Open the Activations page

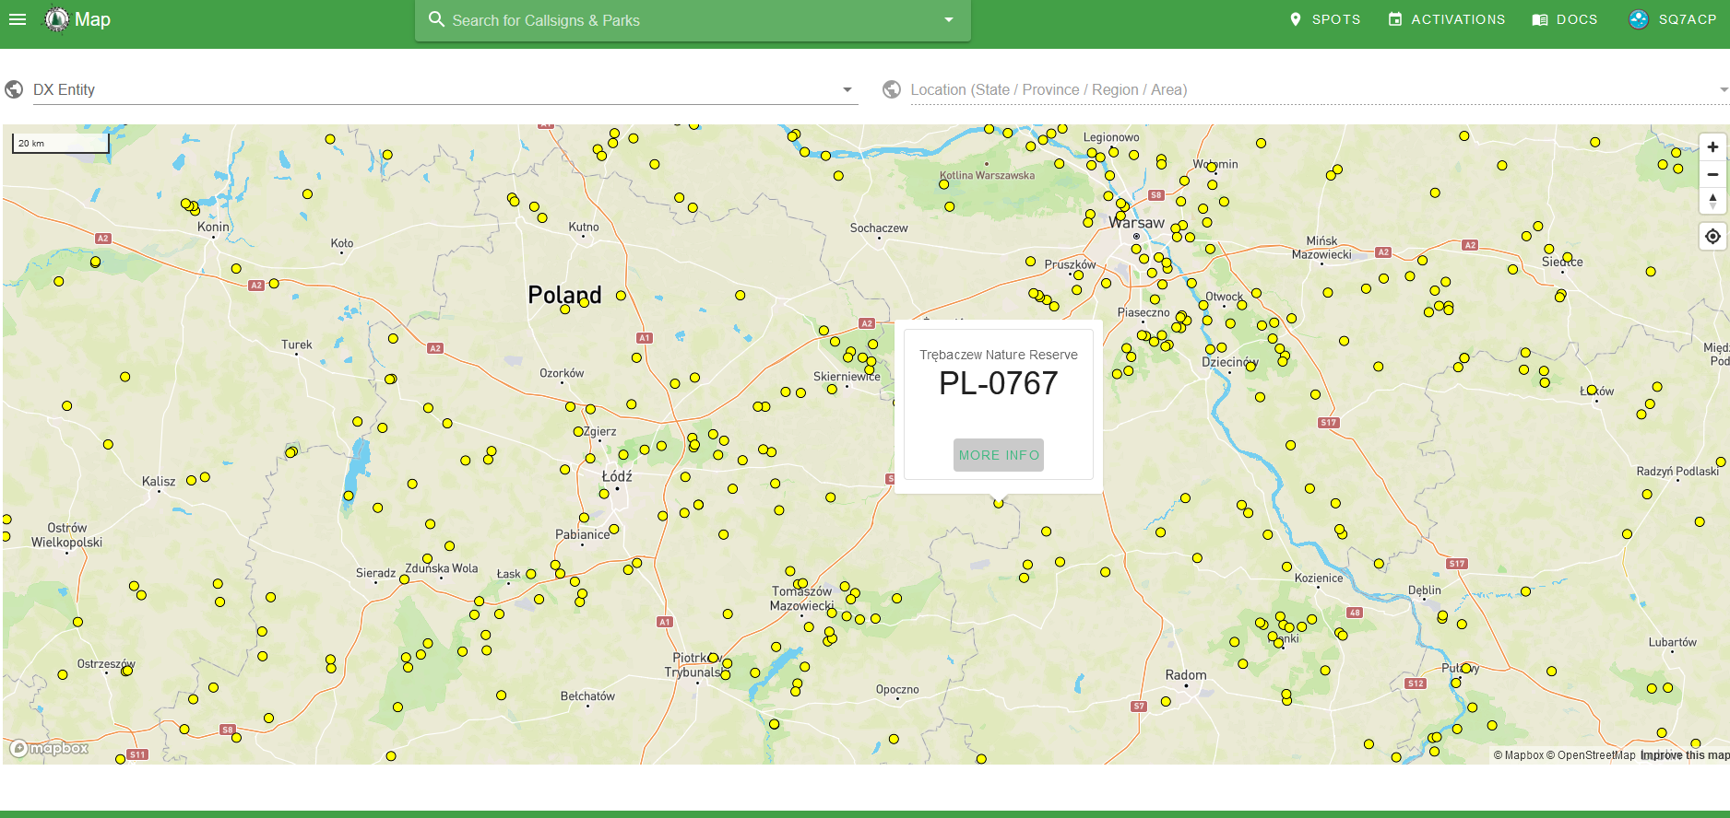(1446, 19)
